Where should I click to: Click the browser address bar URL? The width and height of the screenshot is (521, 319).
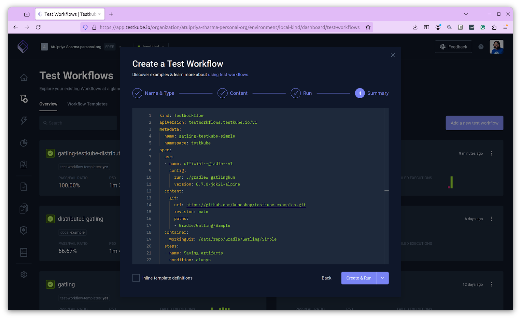[230, 27]
